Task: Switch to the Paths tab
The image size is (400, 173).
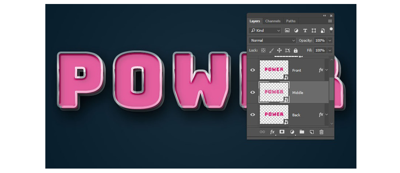Action: (291, 21)
